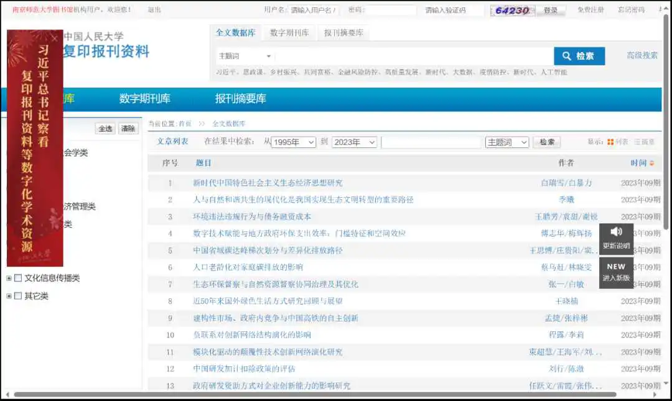672x401 pixels.
Task: Focus the password input field
Action: point(390,11)
